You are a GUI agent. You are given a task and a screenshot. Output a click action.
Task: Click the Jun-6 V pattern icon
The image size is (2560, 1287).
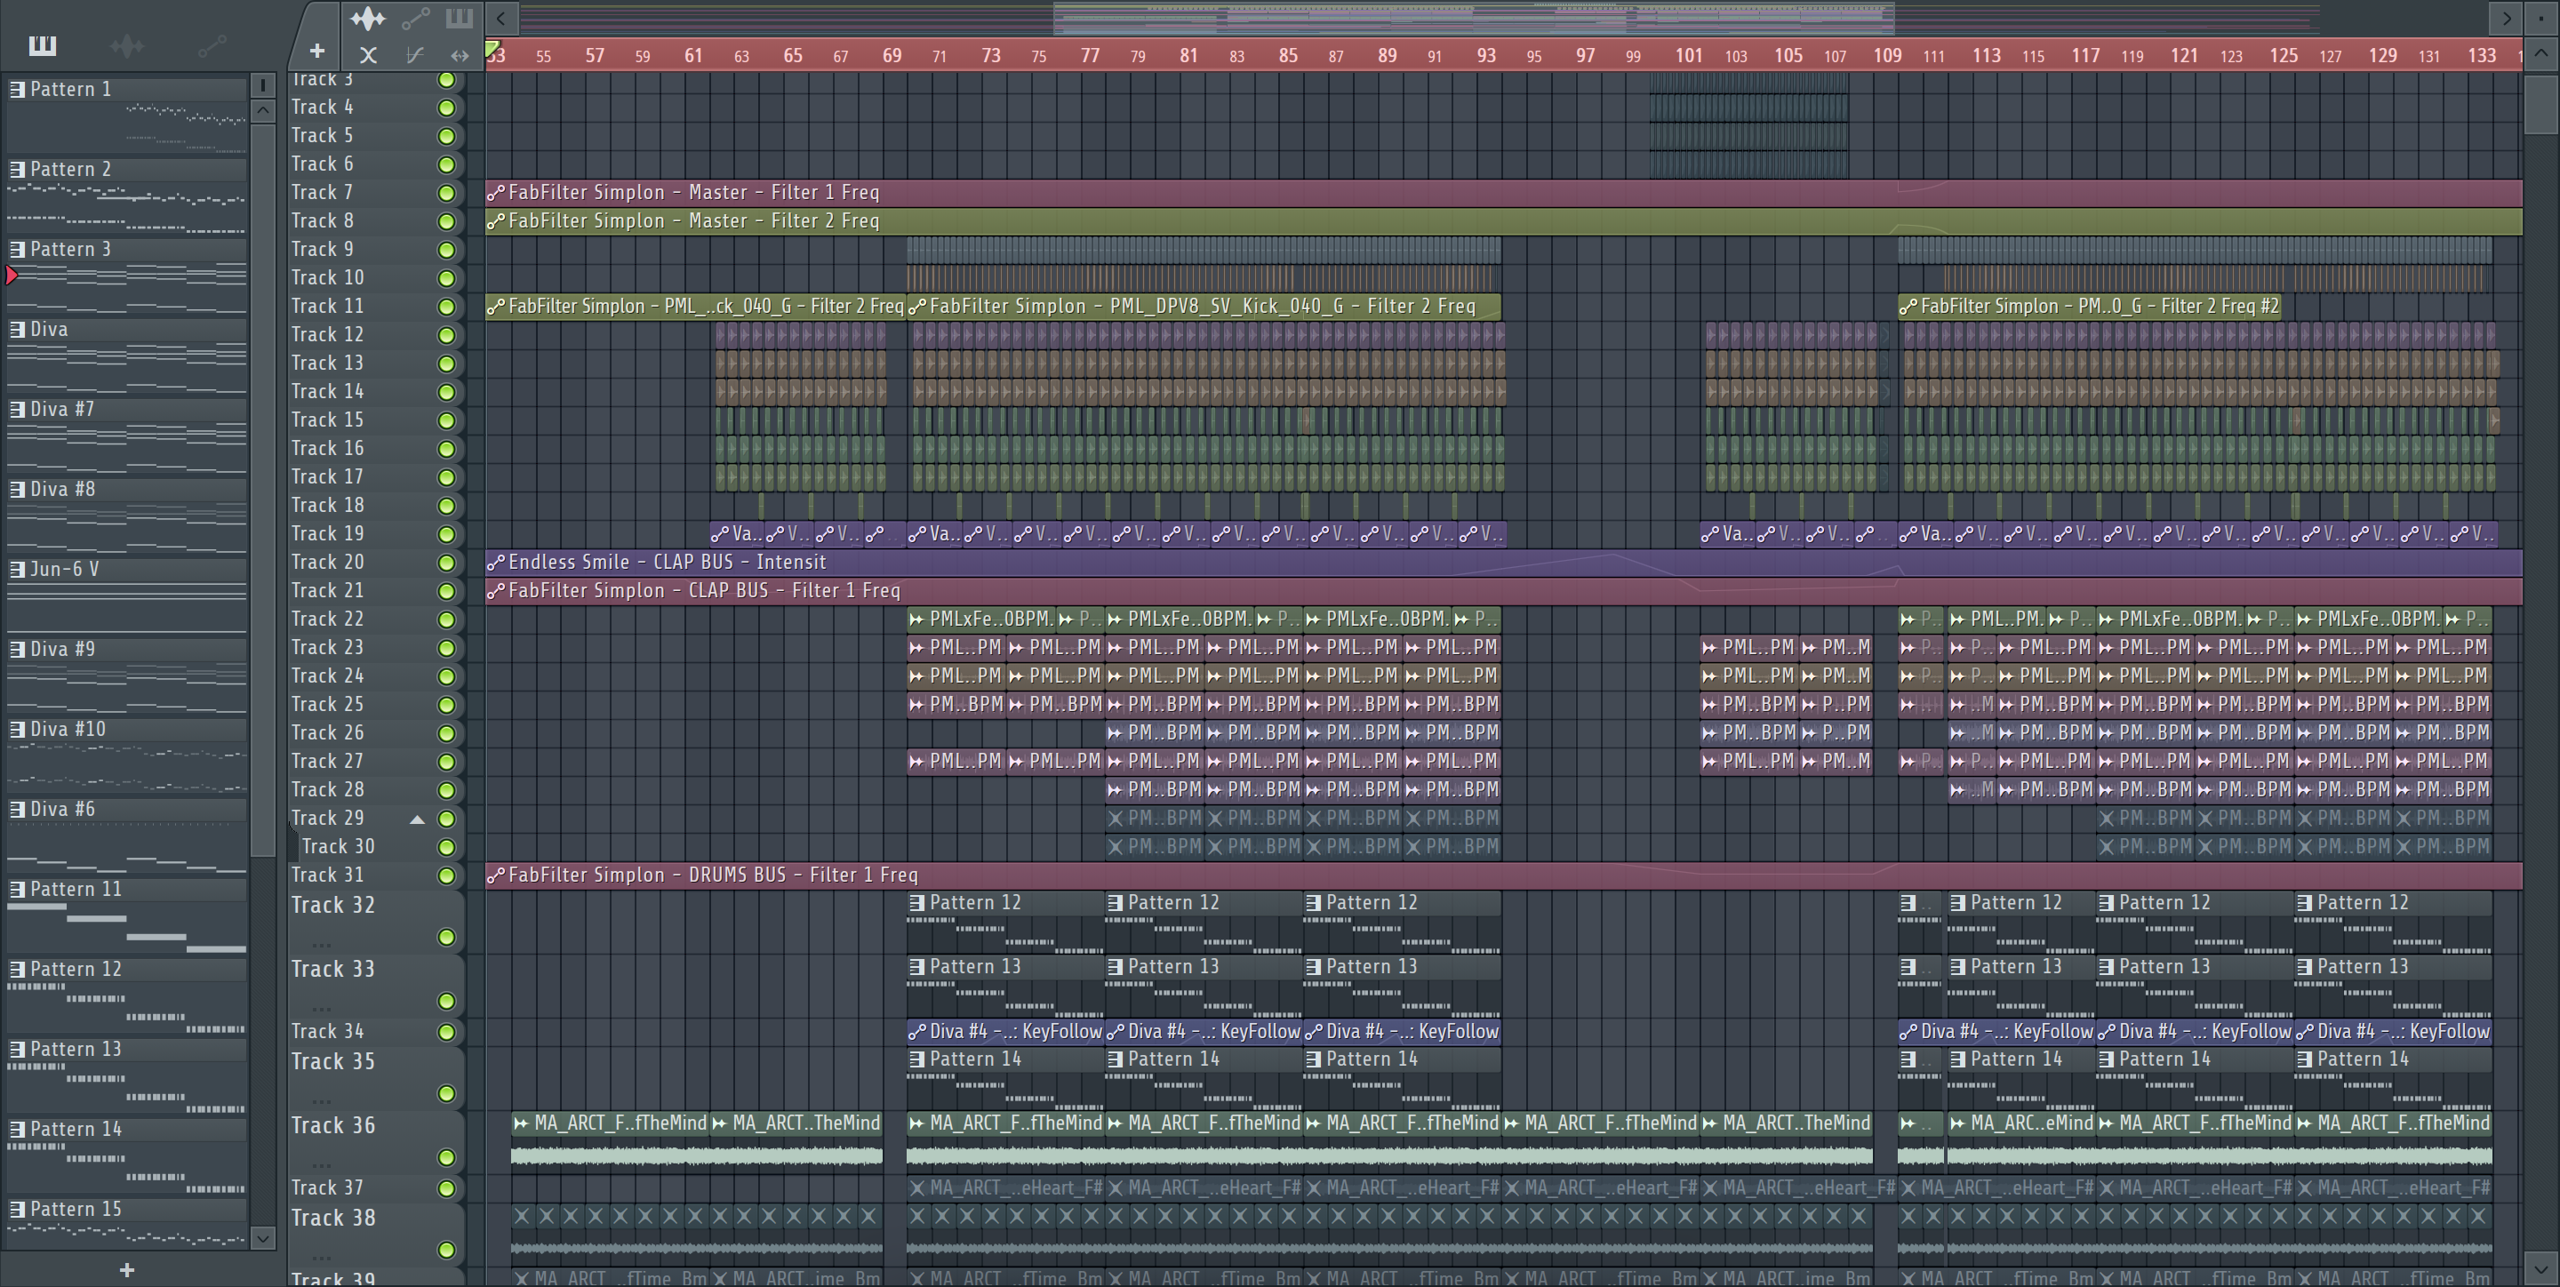point(17,570)
